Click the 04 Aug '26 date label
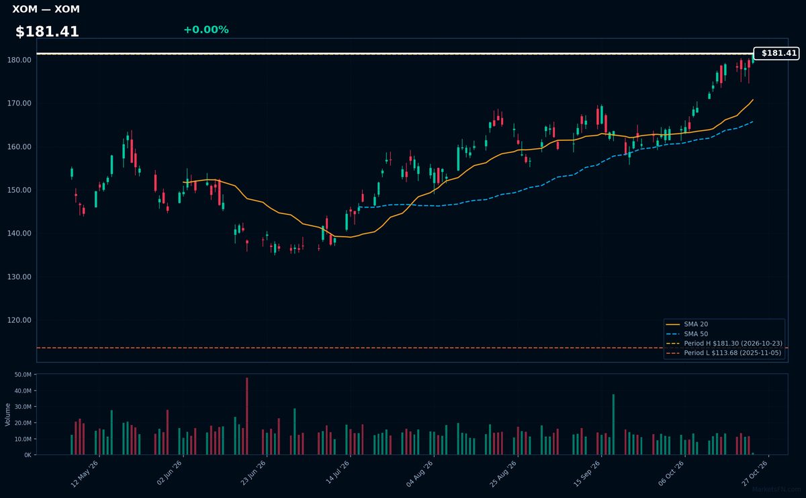This screenshot has height=498, width=806. coord(419,473)
